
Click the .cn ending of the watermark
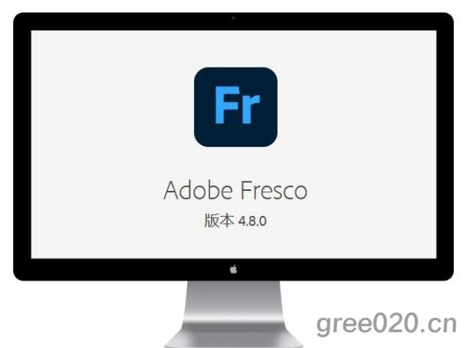click(440, 325)
